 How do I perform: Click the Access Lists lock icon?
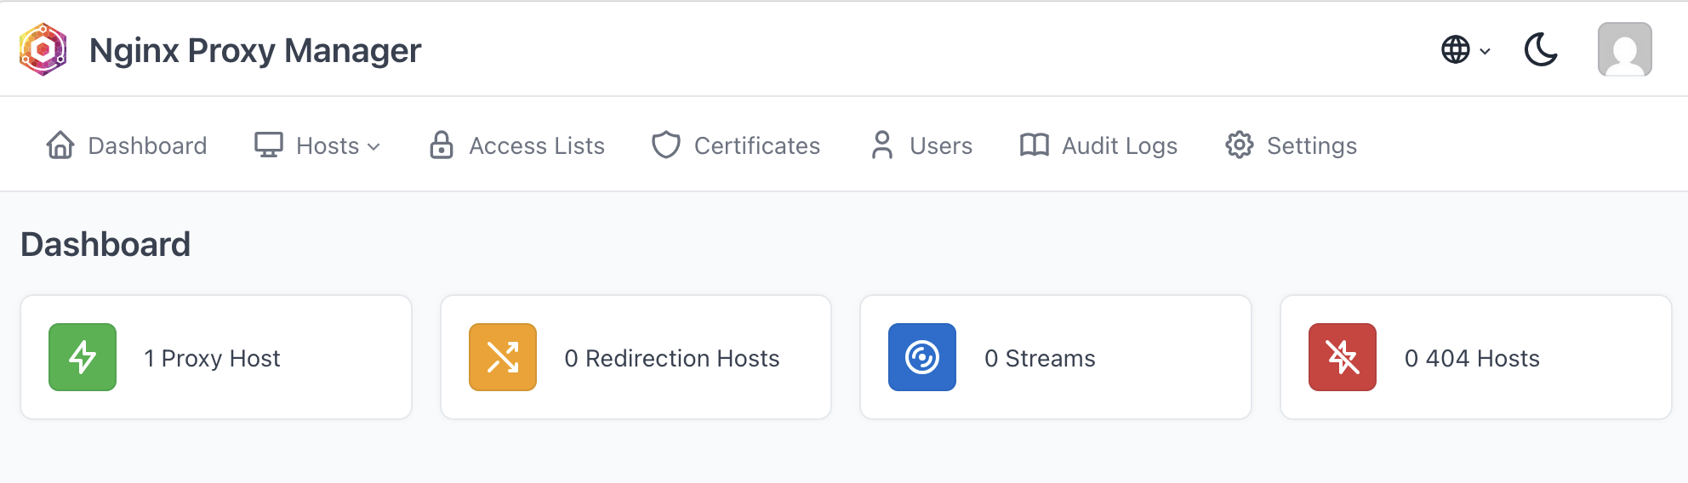441,145
